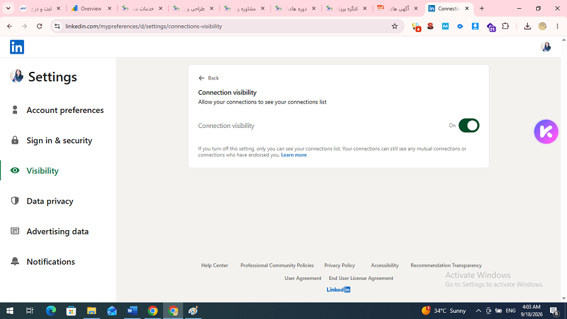This screenshot has width=567, height=319.
Task: Open Microsoft Store from the taskbar
Action: (x=71, y=311)
